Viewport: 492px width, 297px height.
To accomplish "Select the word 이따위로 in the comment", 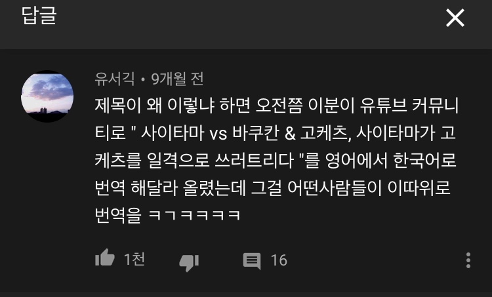I will (x=419, y=188).
